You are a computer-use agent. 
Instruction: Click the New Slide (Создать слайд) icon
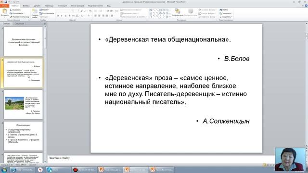[35, 11]
